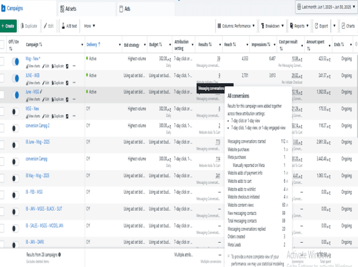The height and width of the screenshot is (267, 358).
Task: Turn on the conversion Campg 2 toggle
Action: coord(15,129)
